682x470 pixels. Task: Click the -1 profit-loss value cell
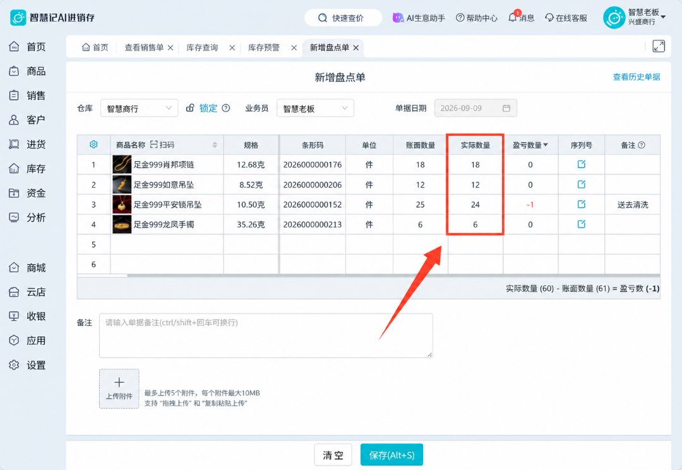[x=530, y=205]
